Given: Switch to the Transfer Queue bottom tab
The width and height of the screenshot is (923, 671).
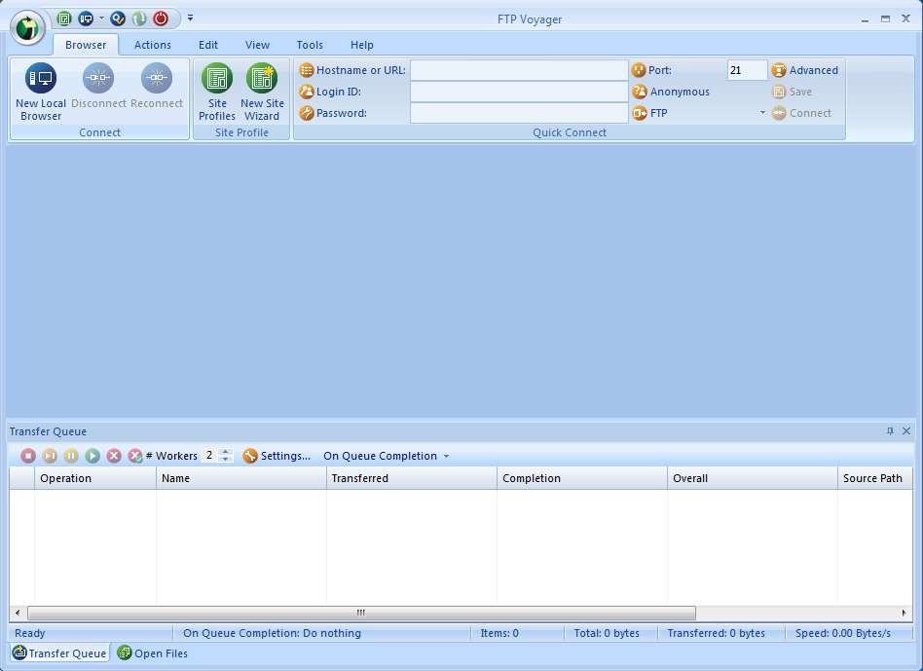Looking at the screenshot, I should 59,652.
